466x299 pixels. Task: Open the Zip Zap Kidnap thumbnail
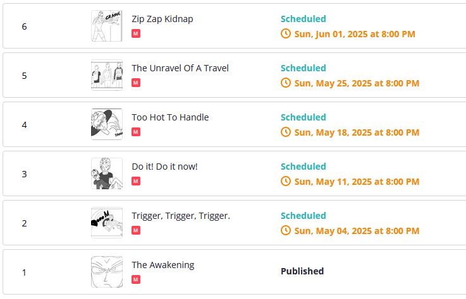[x=107, y=26]
